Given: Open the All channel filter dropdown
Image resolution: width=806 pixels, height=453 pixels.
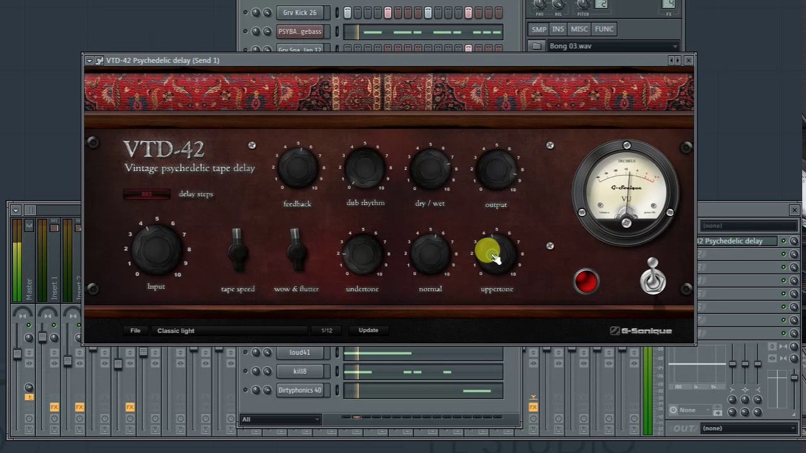Looking at the screenshot, I should click(281, 419).
